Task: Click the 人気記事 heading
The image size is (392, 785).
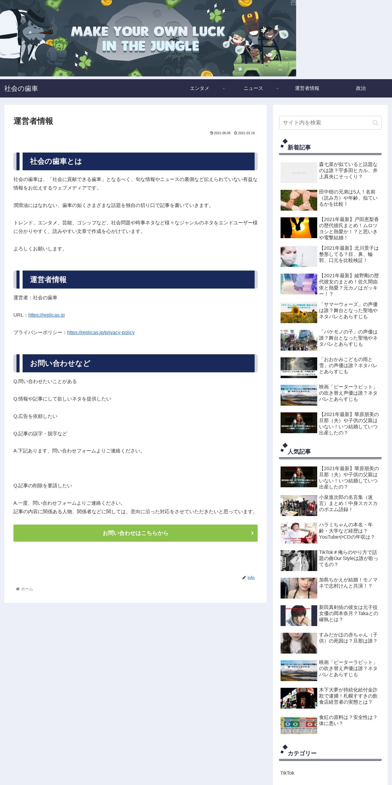Action: tap(299, 451)
